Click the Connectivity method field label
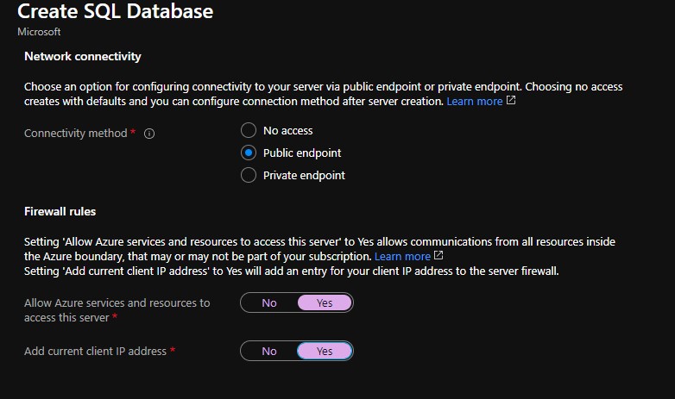Viewport: 675px width, 399px height. (75, 134)
